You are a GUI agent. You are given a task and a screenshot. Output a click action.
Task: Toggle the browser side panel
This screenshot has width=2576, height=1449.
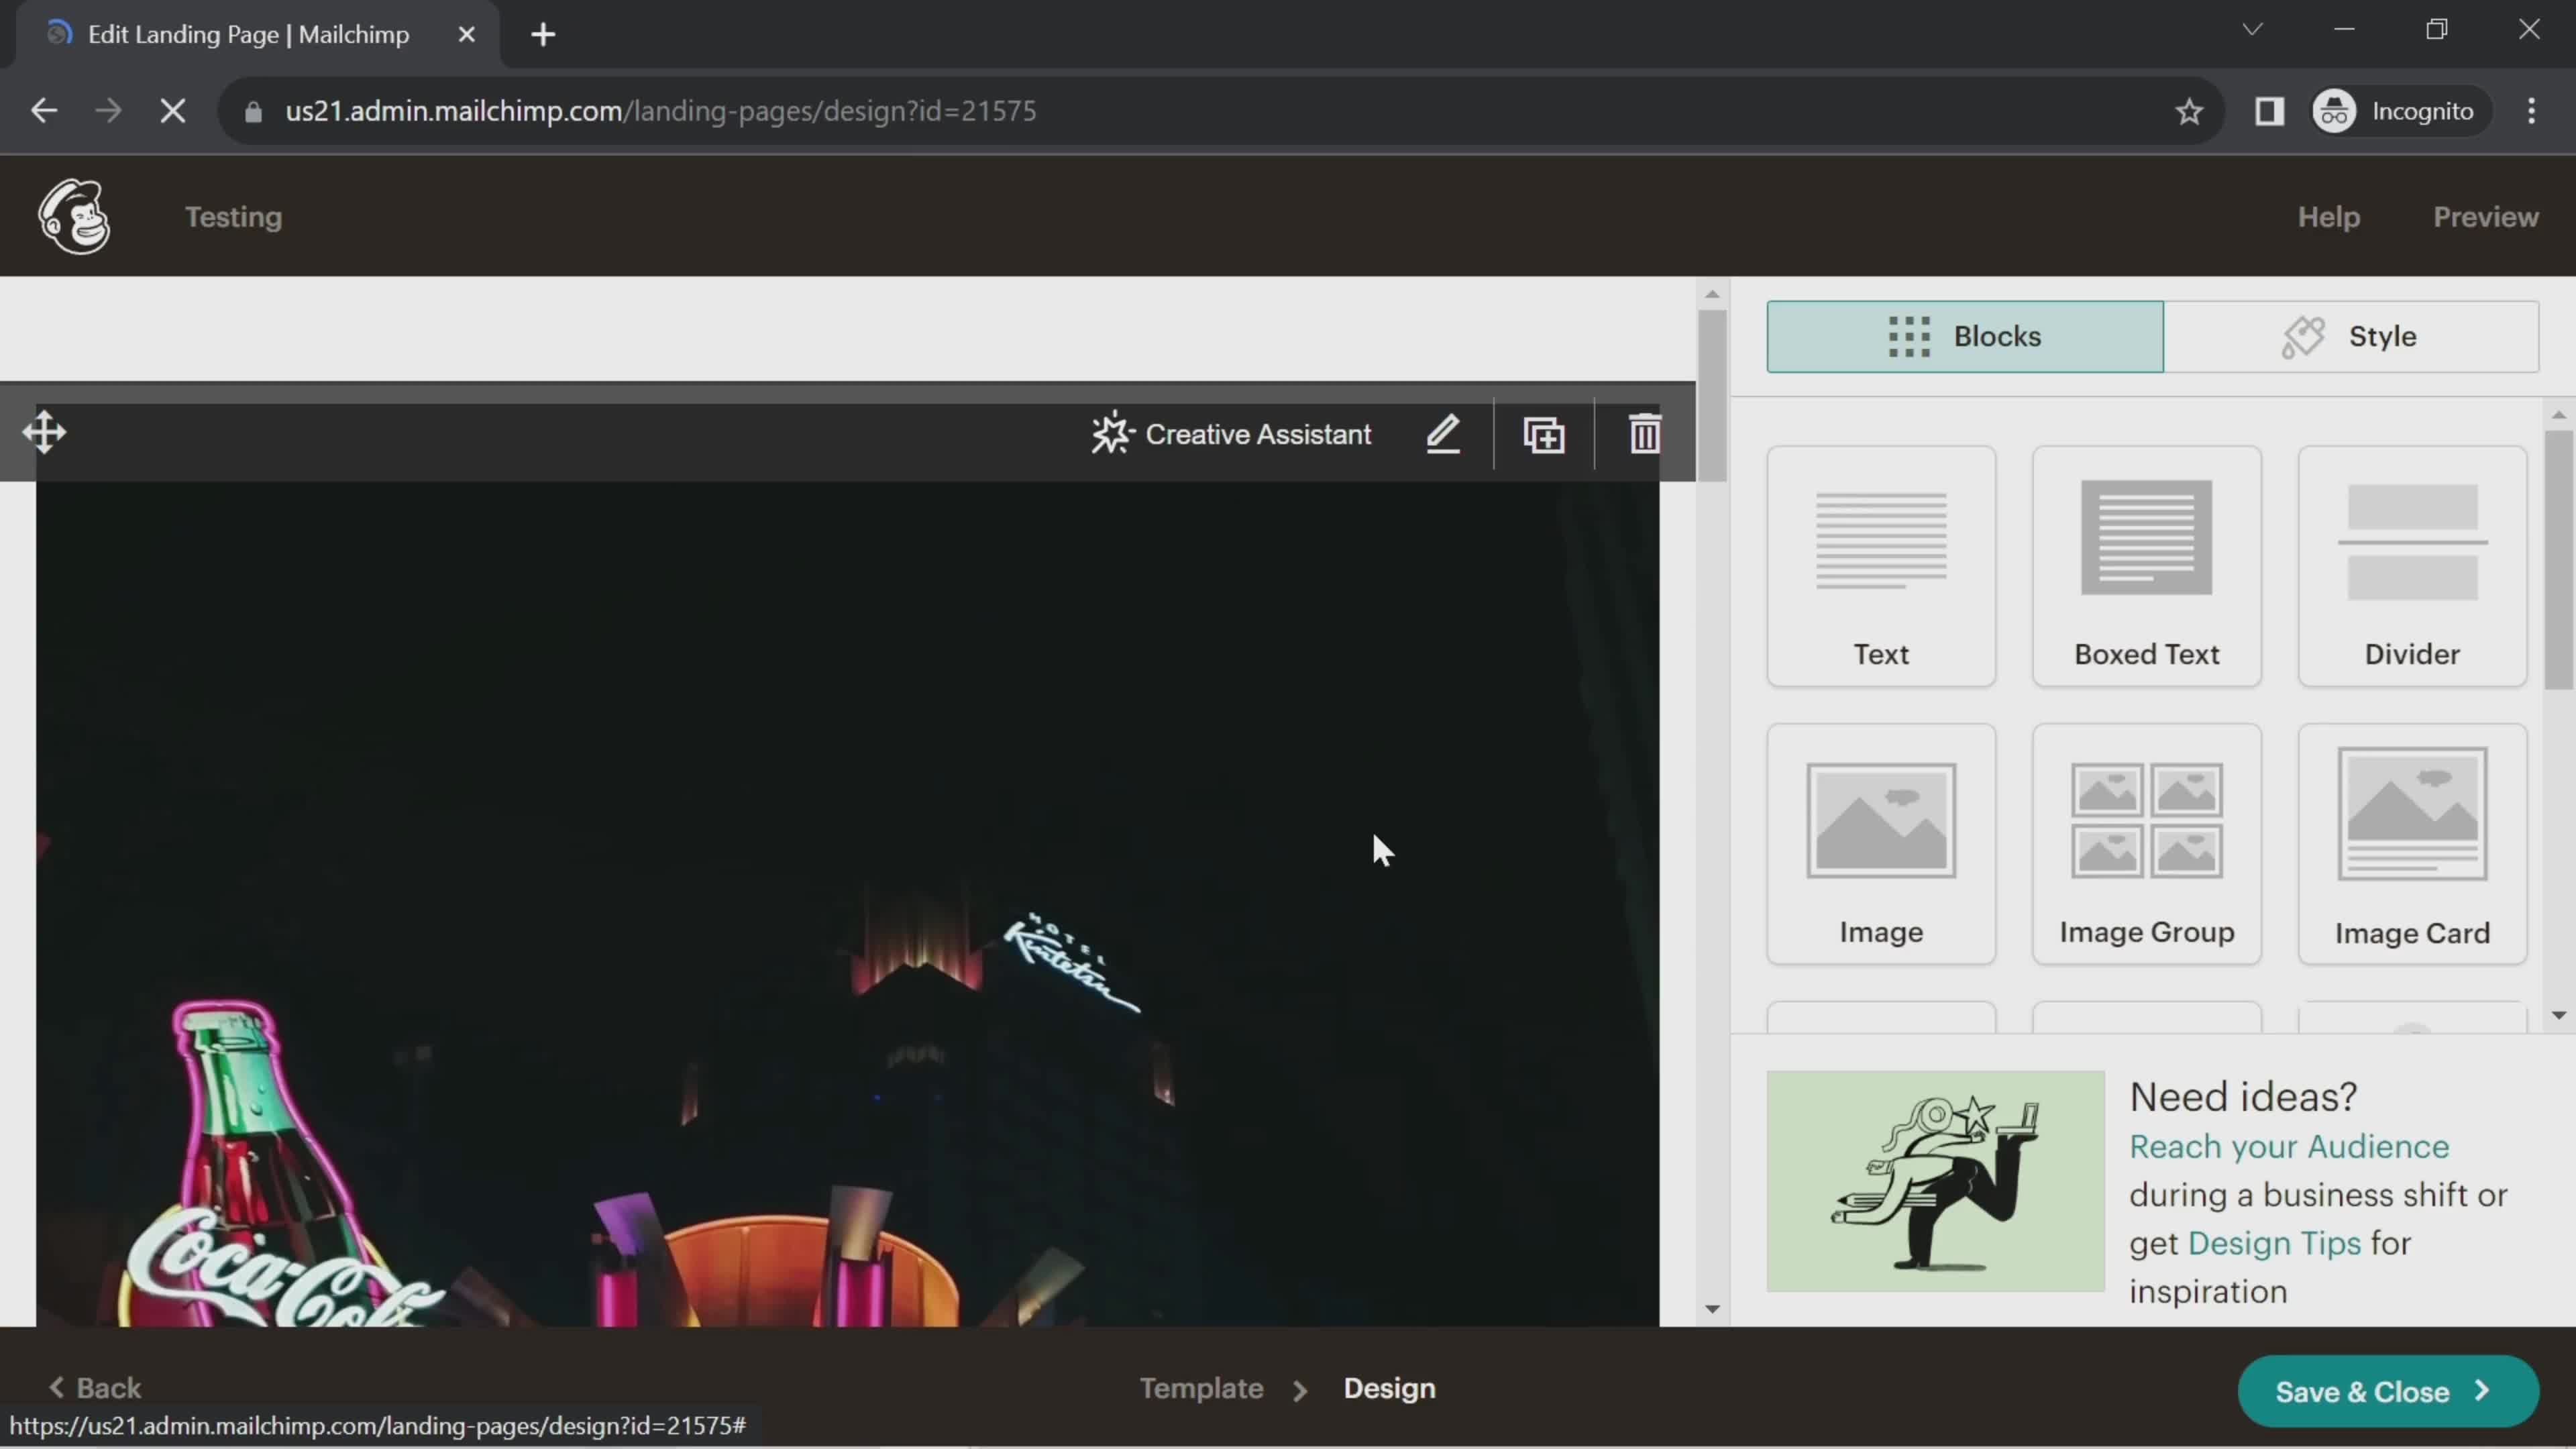(2269, 111)
